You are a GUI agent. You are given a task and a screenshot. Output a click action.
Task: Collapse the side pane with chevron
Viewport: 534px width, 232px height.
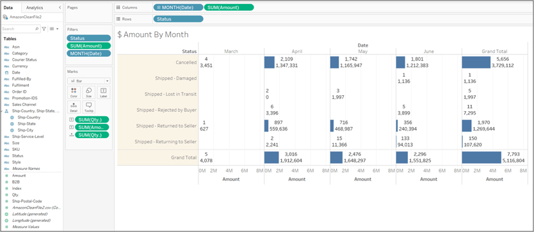pos(60,7)
